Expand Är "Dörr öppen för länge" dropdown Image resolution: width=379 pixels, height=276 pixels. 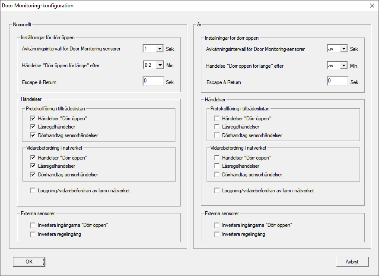[344, 66]
